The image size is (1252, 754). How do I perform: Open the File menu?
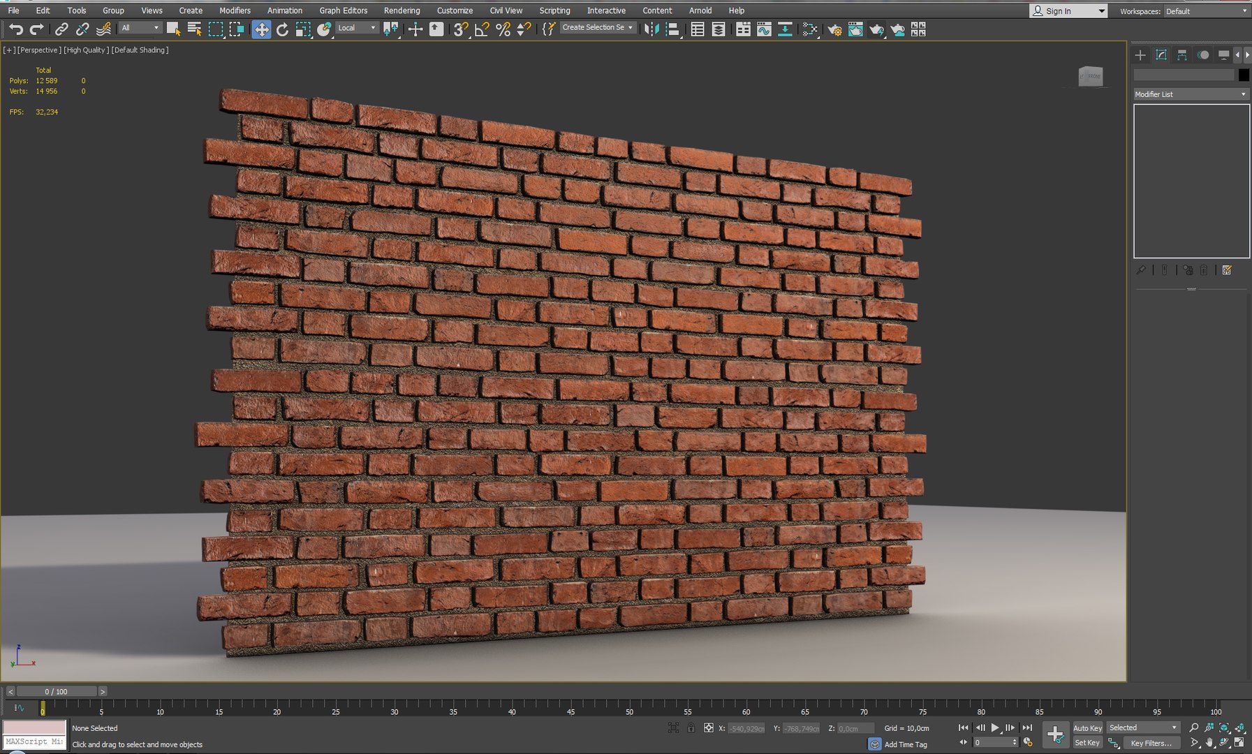pos(13,10)
